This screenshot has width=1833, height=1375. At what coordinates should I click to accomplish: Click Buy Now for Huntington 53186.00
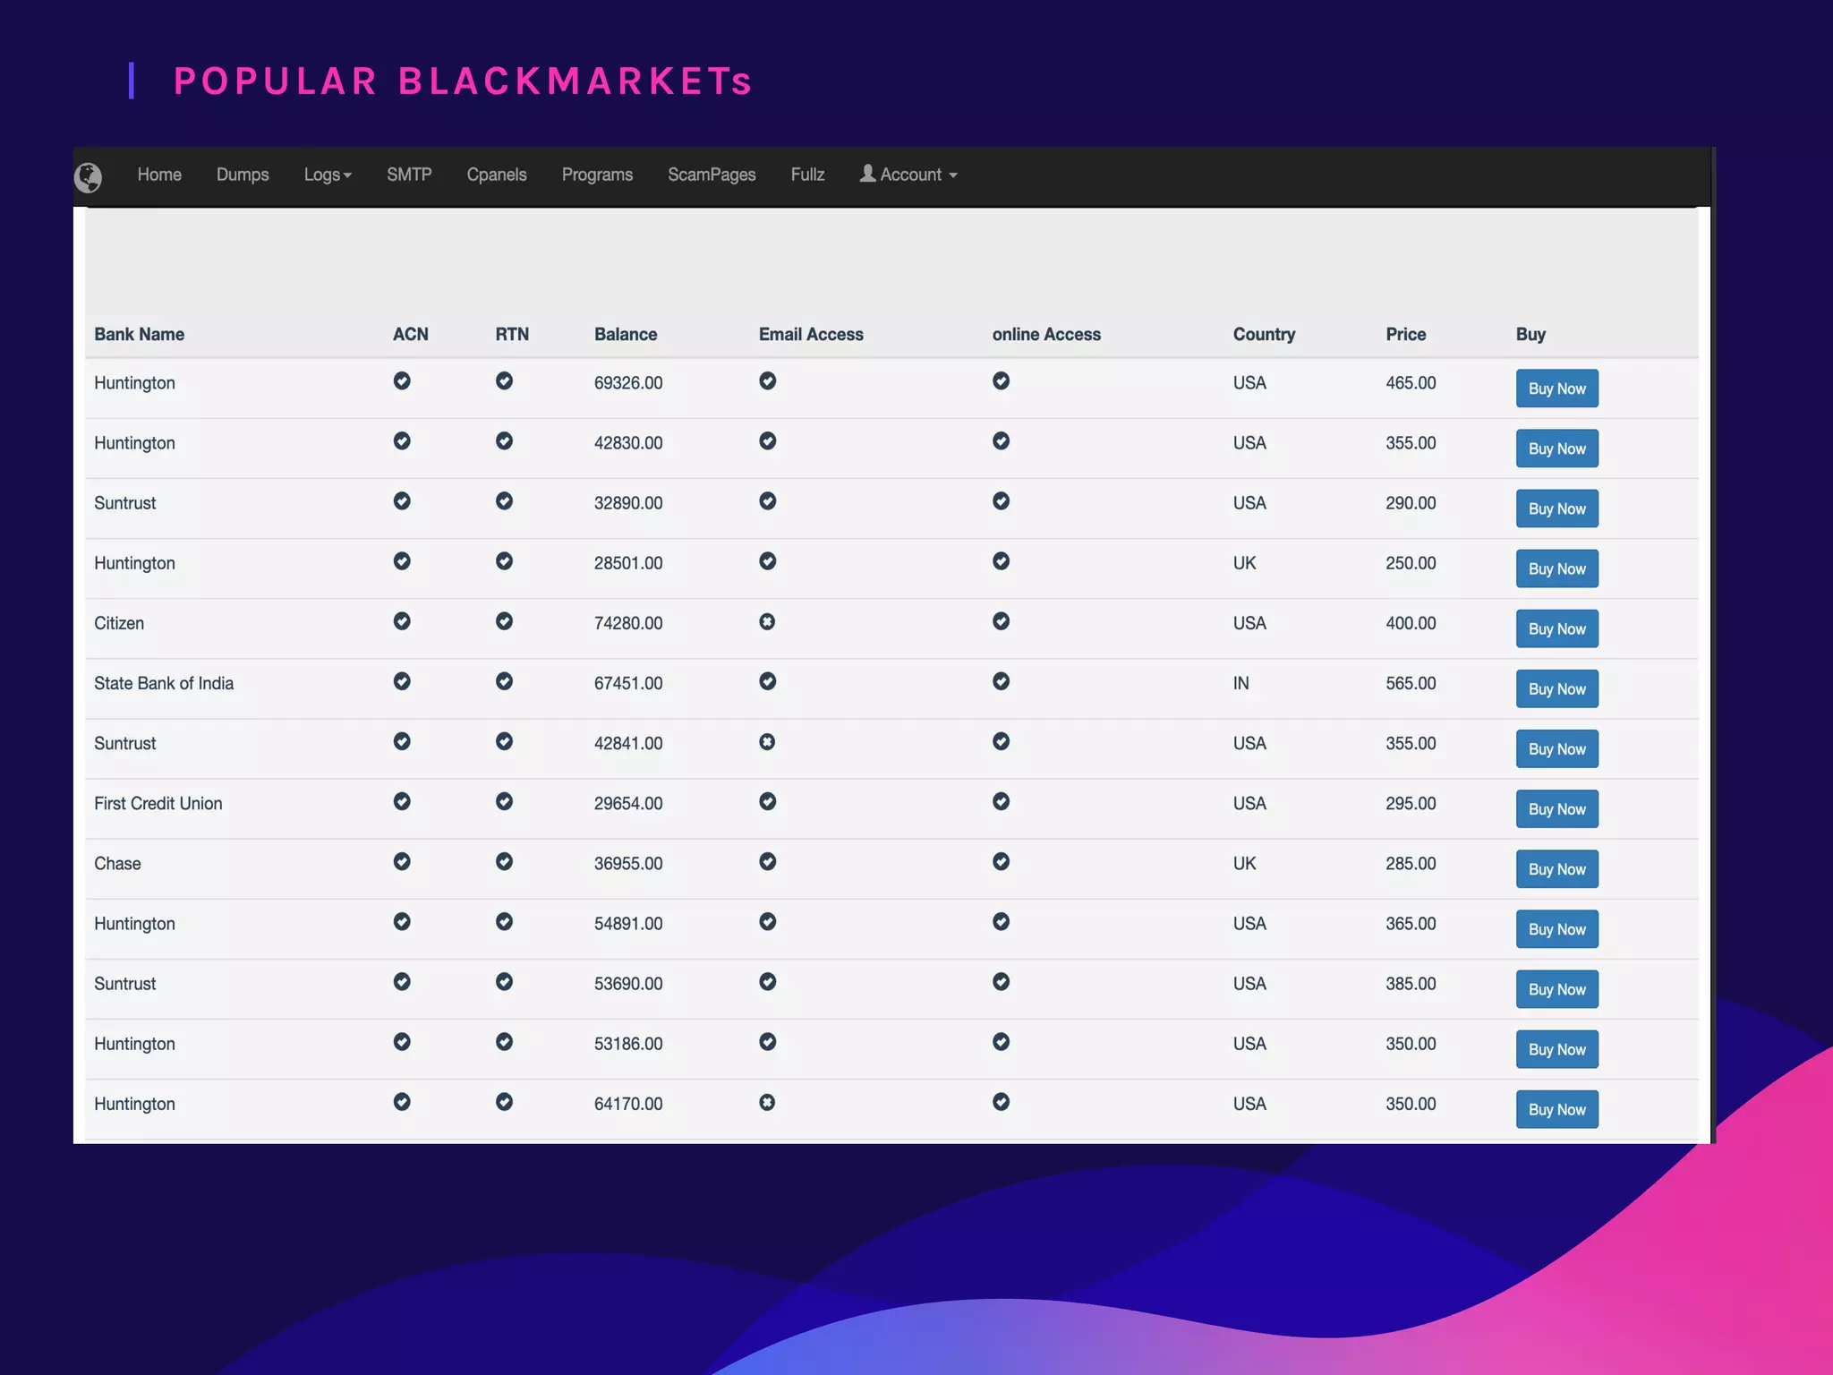tap(1556, 1048)
